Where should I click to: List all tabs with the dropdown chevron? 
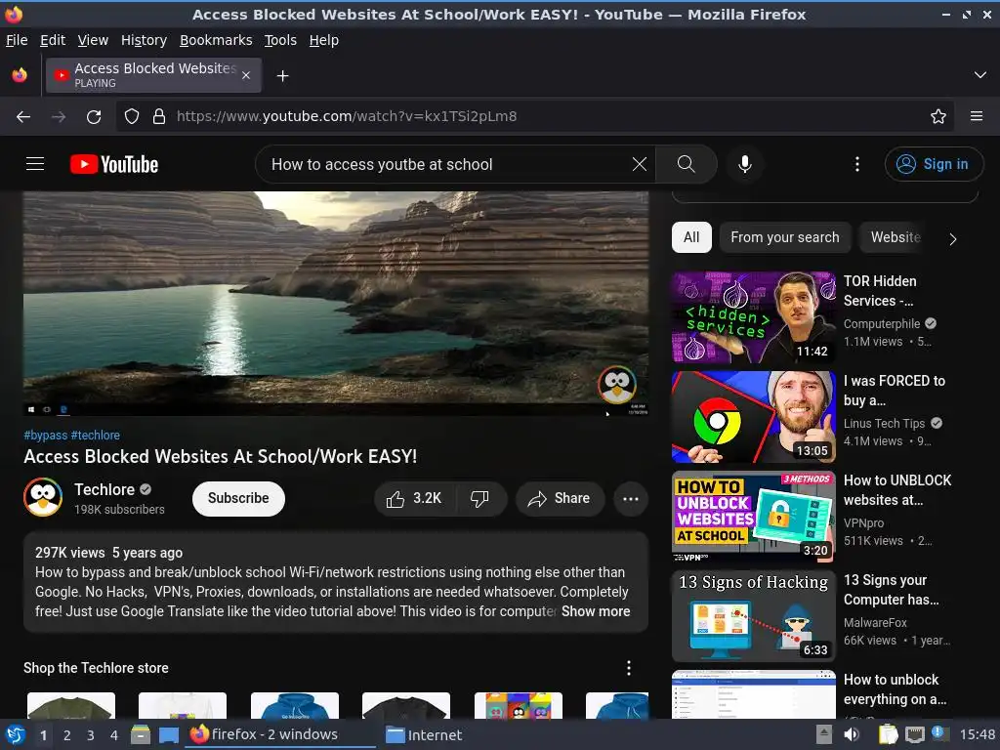980,75
